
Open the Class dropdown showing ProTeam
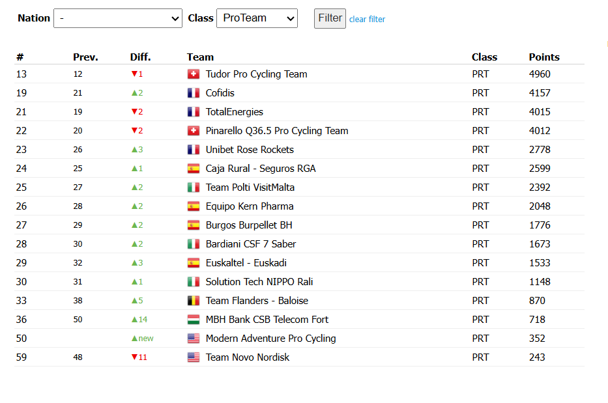(x=257, y=18)
